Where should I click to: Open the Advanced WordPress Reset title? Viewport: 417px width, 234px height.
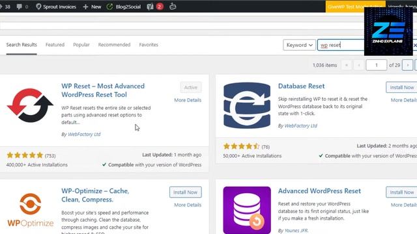(x=319, y=190)
